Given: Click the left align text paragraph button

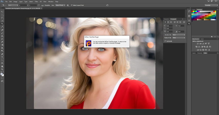Looking at the screenshot, I should point(165,22).
